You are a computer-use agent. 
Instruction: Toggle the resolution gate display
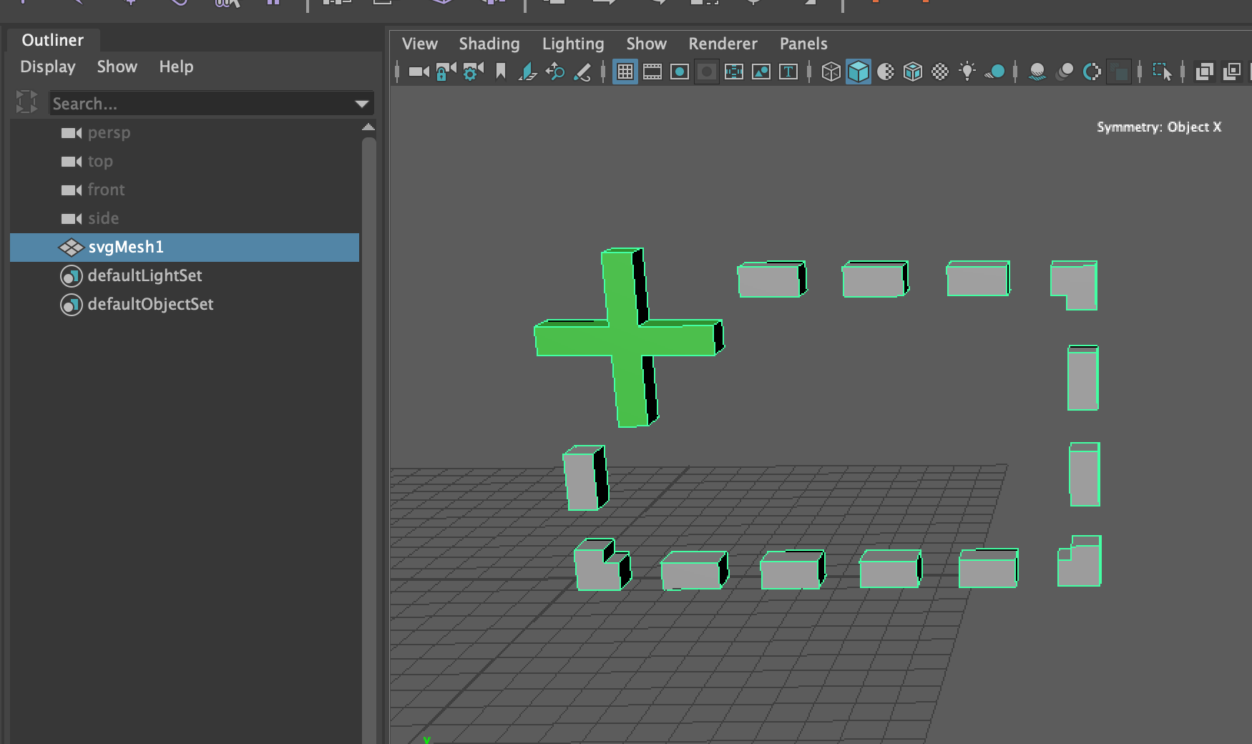[x=680, y=72]
